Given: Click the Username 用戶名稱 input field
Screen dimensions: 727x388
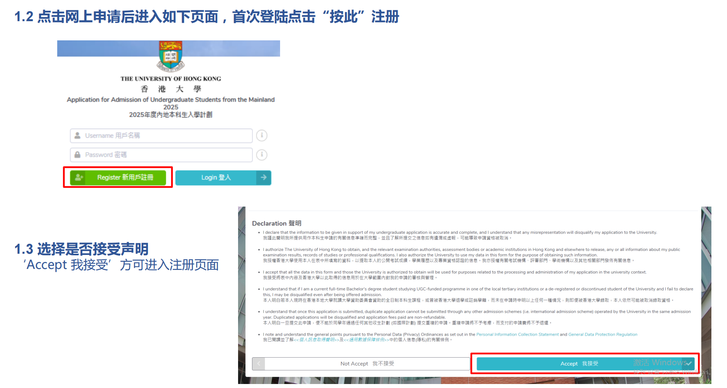Looking at the screenshot, I should point(161,135).
